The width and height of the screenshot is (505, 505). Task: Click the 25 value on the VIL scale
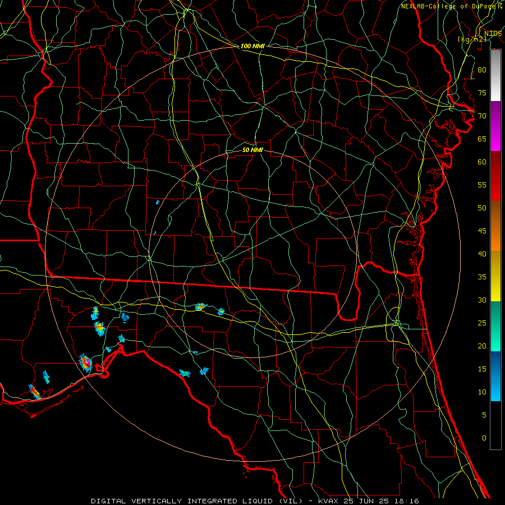pos(482,323)
